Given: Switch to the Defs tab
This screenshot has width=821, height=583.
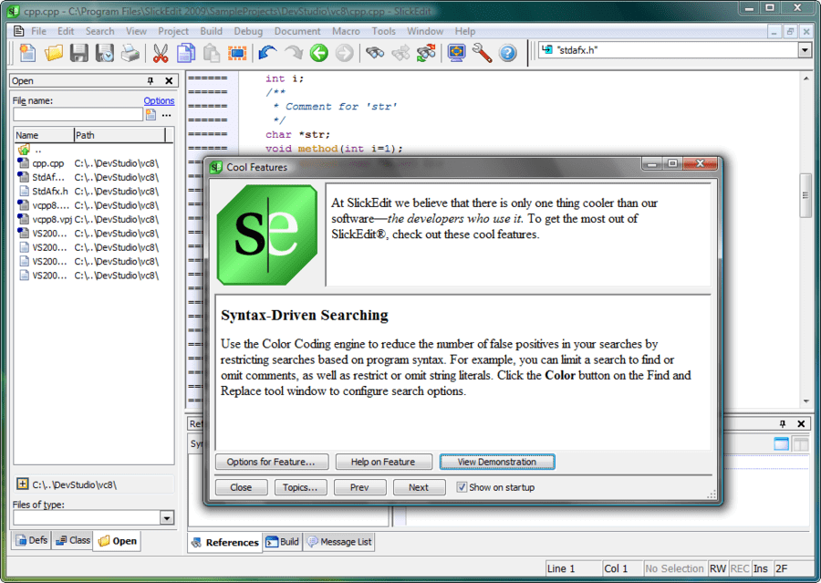Looking at the screenshot, I should (31, 540).
